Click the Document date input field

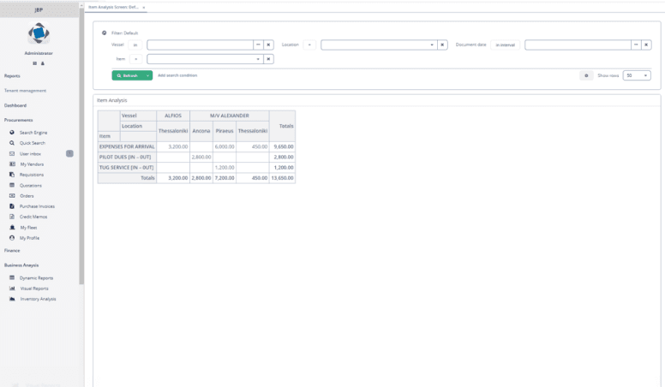tap(578, 45)
